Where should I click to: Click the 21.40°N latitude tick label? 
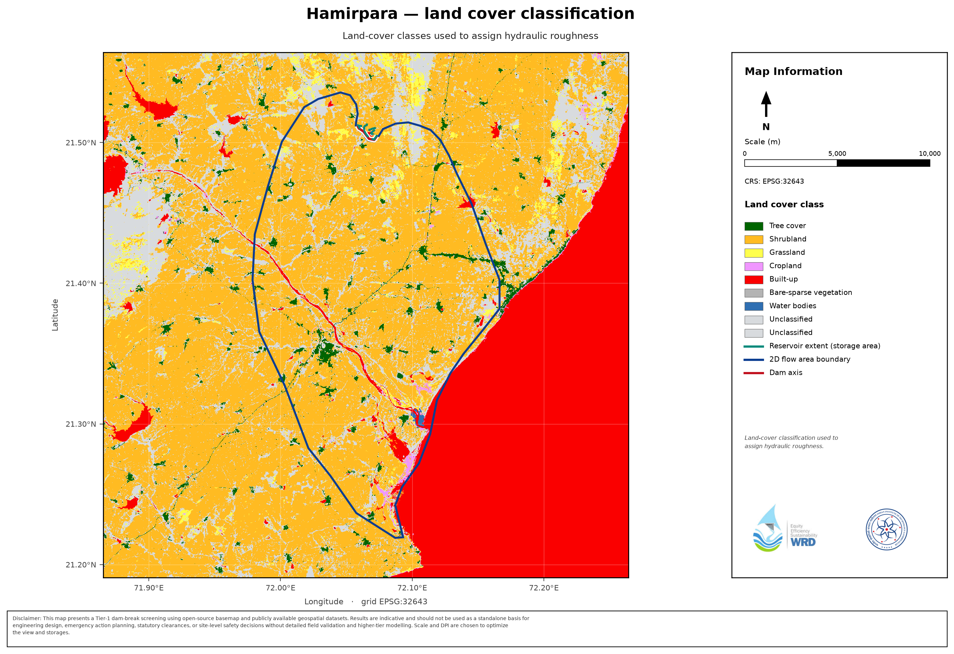point(80,283)
